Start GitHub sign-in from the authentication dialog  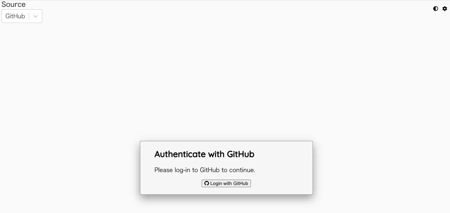[x=226, y=183]
